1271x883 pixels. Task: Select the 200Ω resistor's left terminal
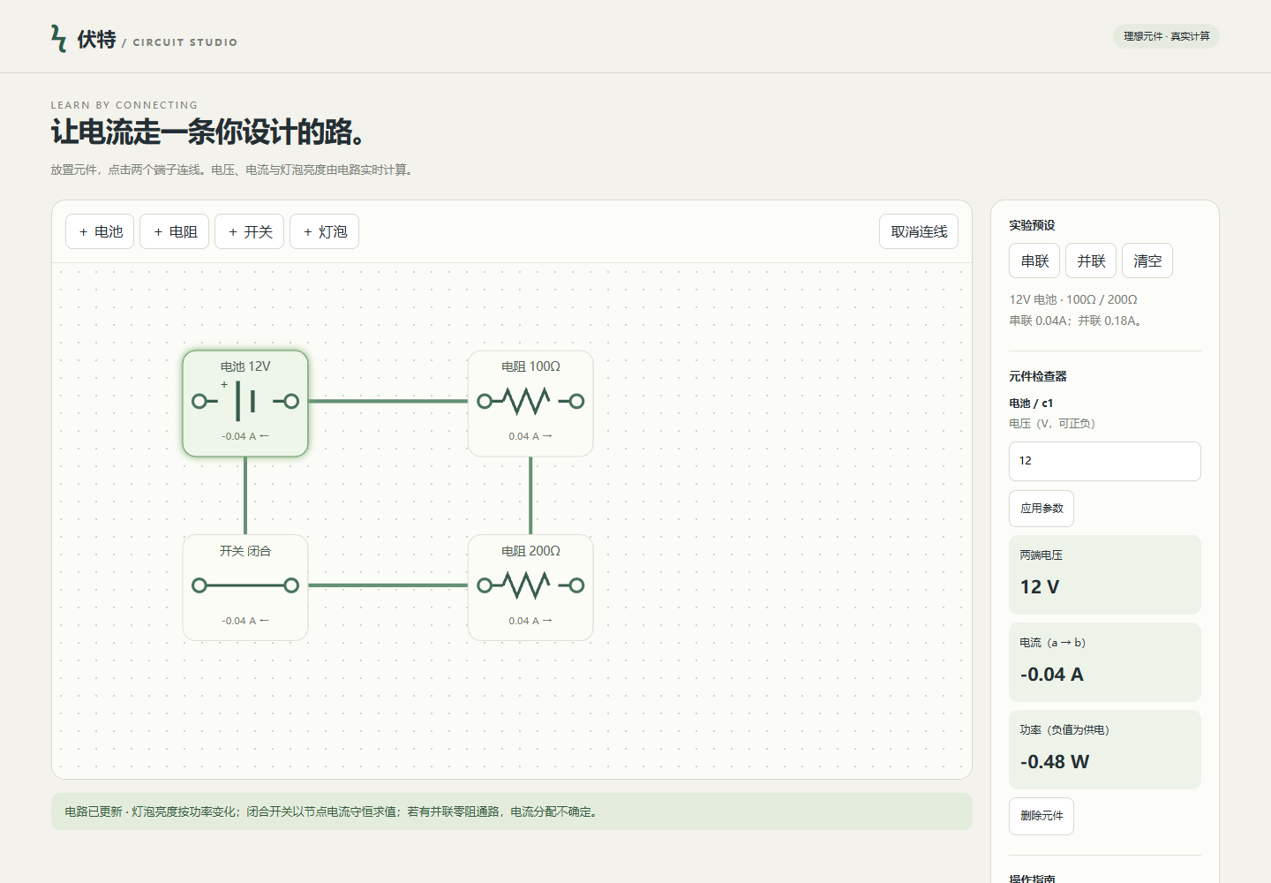[485, 585]
